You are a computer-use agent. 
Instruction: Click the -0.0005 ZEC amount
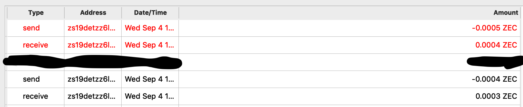pyautogui.click(x=494, y=28)
